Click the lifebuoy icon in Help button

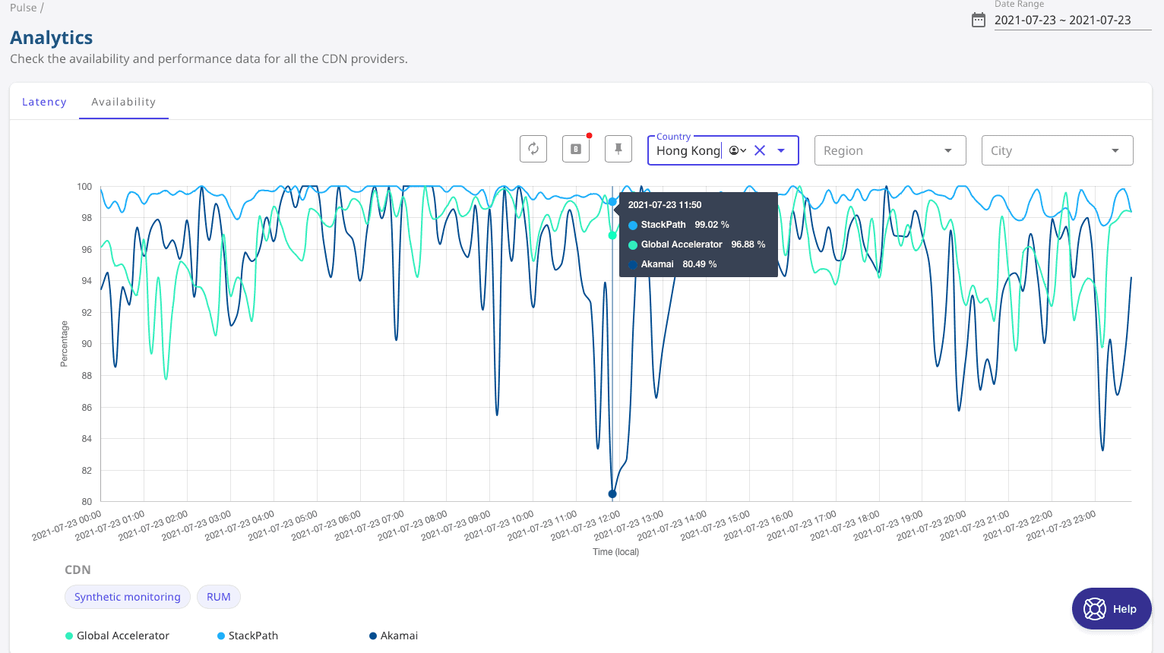(1095, 609)
